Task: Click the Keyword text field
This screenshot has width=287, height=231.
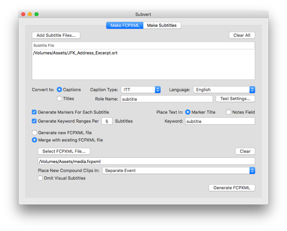Action: (x=220, y=121)
